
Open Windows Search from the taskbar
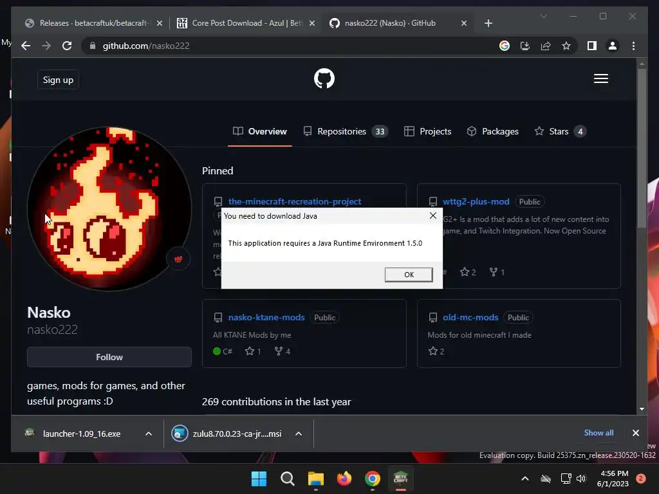click(288, 479)
